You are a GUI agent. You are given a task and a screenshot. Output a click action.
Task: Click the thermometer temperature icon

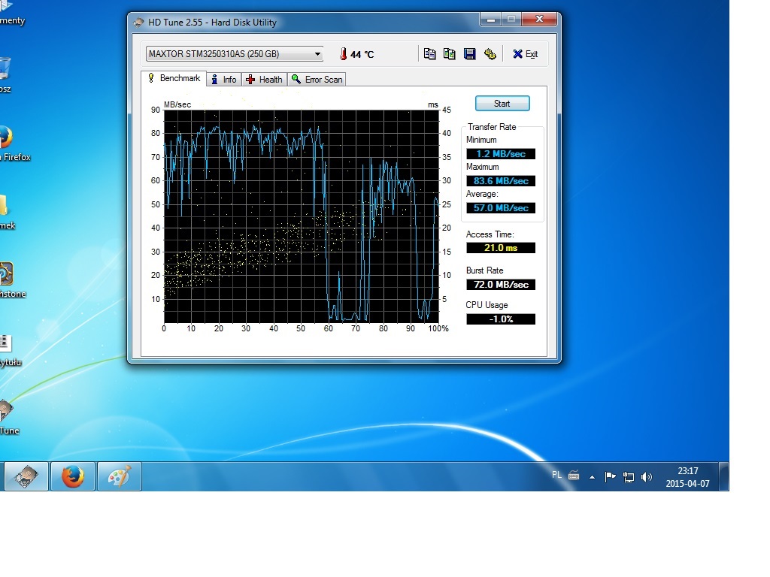coord(343,54)
